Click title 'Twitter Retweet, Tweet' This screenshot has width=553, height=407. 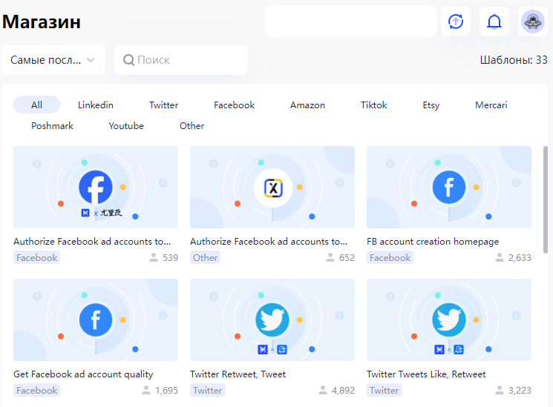pyautogui.click(x=238, y=374)
